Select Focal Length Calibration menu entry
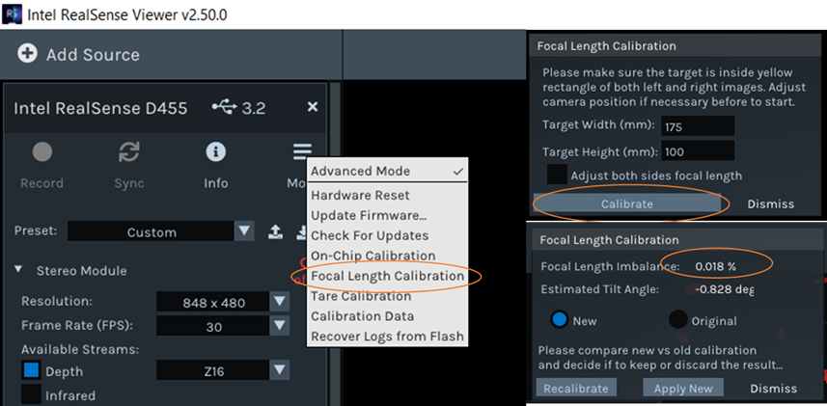This screenshot has height=406, width=827. (x=387, y=276)
